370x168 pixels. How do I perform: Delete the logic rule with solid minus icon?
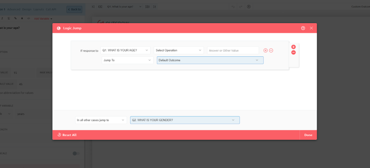click(293, 53)
